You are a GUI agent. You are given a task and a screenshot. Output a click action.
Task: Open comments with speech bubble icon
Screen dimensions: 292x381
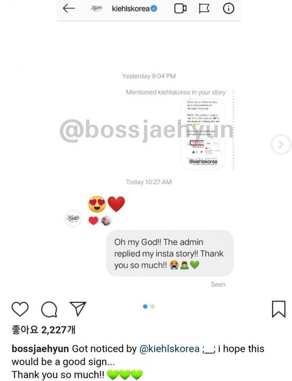pos(49,310)
